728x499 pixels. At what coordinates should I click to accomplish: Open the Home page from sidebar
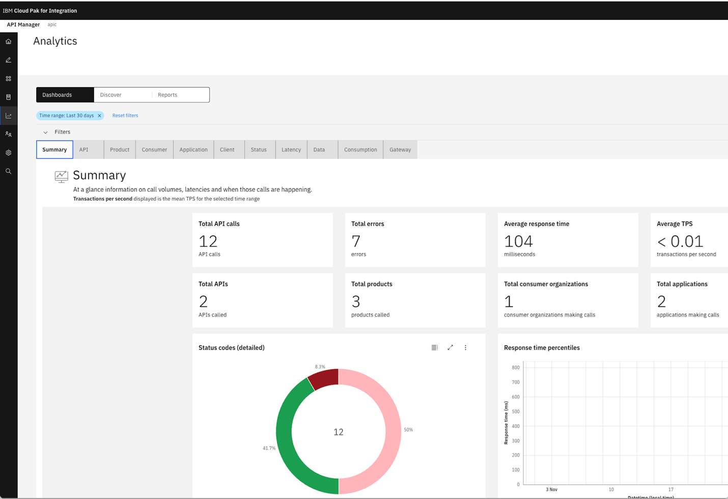[x=9, y=41]
